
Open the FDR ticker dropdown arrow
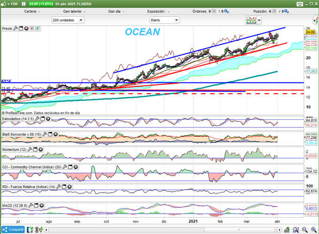click(x=8, y=4)
